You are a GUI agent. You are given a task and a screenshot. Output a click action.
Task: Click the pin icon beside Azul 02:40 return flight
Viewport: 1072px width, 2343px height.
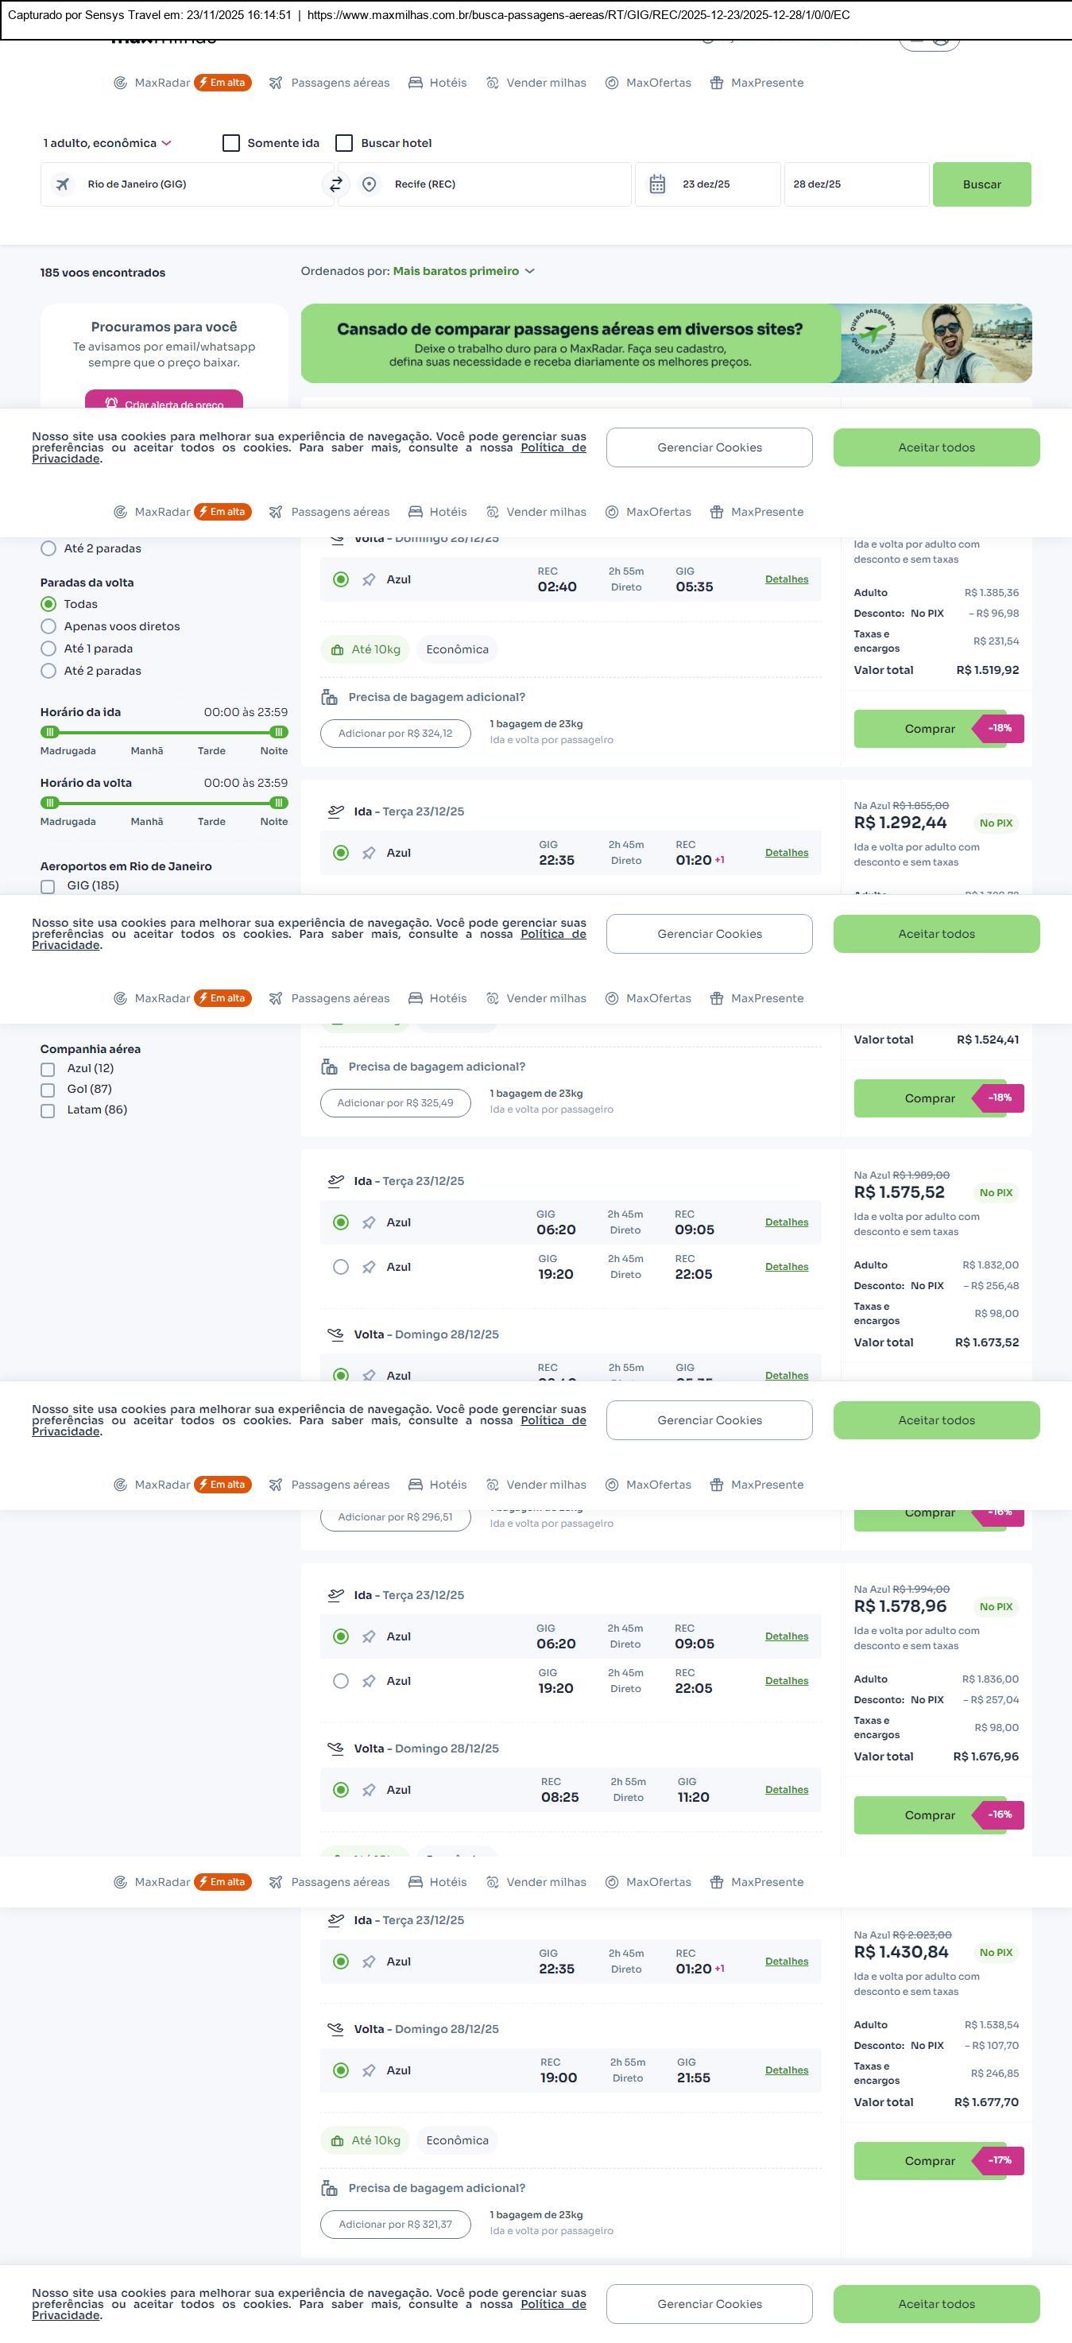pos(370,580)
